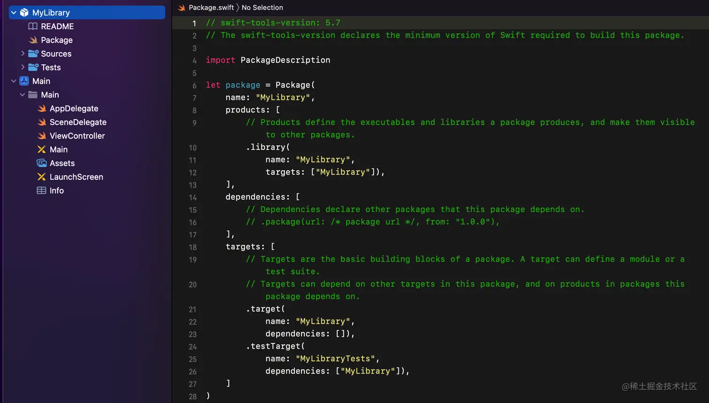The height and width of the screenshot is (403, 709).
Task: Collapse the Main group folder chevron
Action: (23, 95)
